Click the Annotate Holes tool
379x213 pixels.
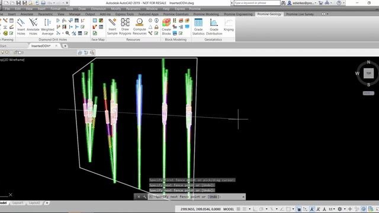[33, 27]
